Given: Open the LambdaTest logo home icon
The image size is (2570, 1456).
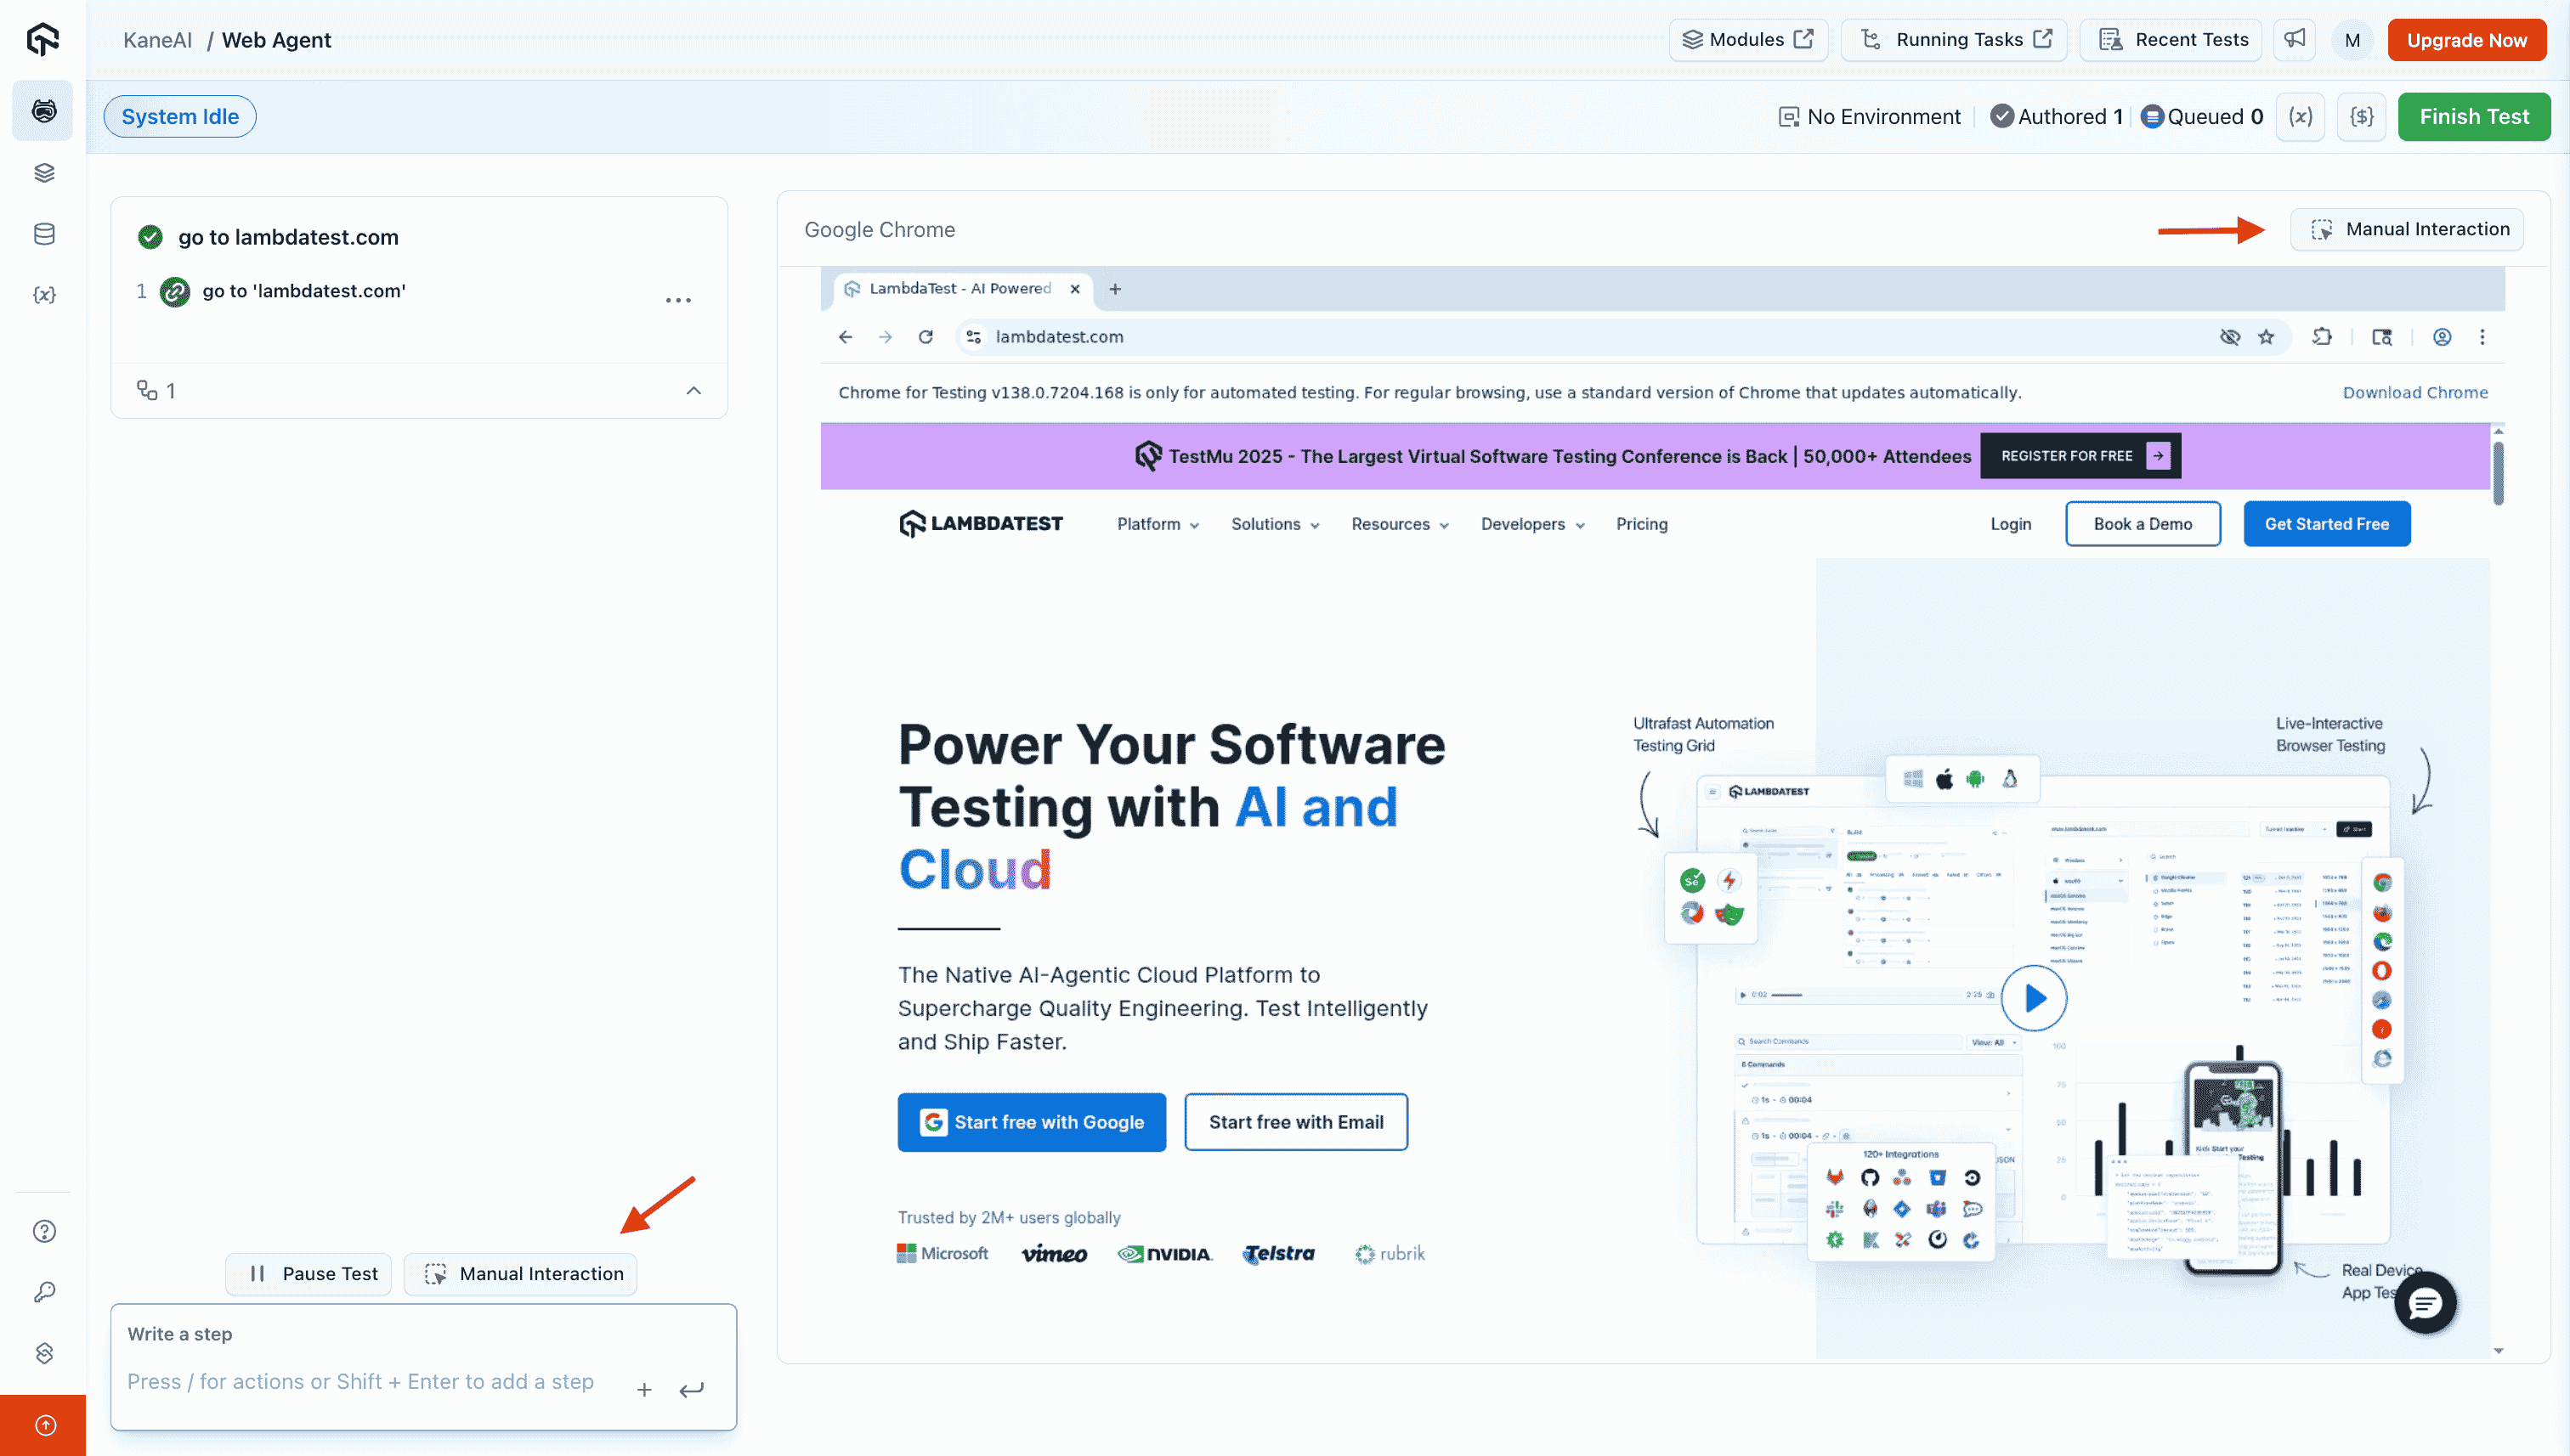Looking at the screenshot, I should [42, 39].
